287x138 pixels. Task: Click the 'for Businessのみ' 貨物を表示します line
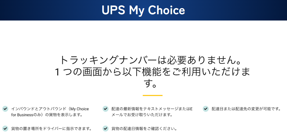click(x=47, y=115)
